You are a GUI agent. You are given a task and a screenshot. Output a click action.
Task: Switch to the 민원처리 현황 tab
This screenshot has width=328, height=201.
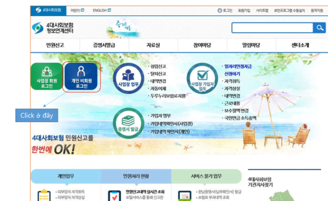[136, 176]
